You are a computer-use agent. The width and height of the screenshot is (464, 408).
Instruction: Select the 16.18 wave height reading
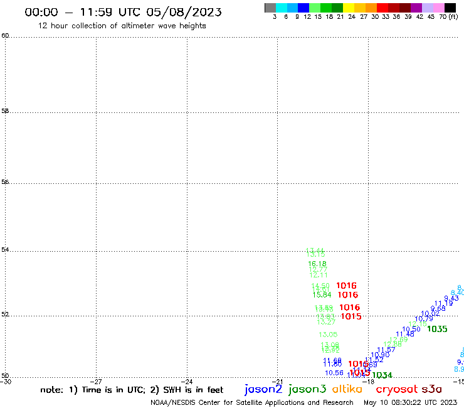point(317,264)
